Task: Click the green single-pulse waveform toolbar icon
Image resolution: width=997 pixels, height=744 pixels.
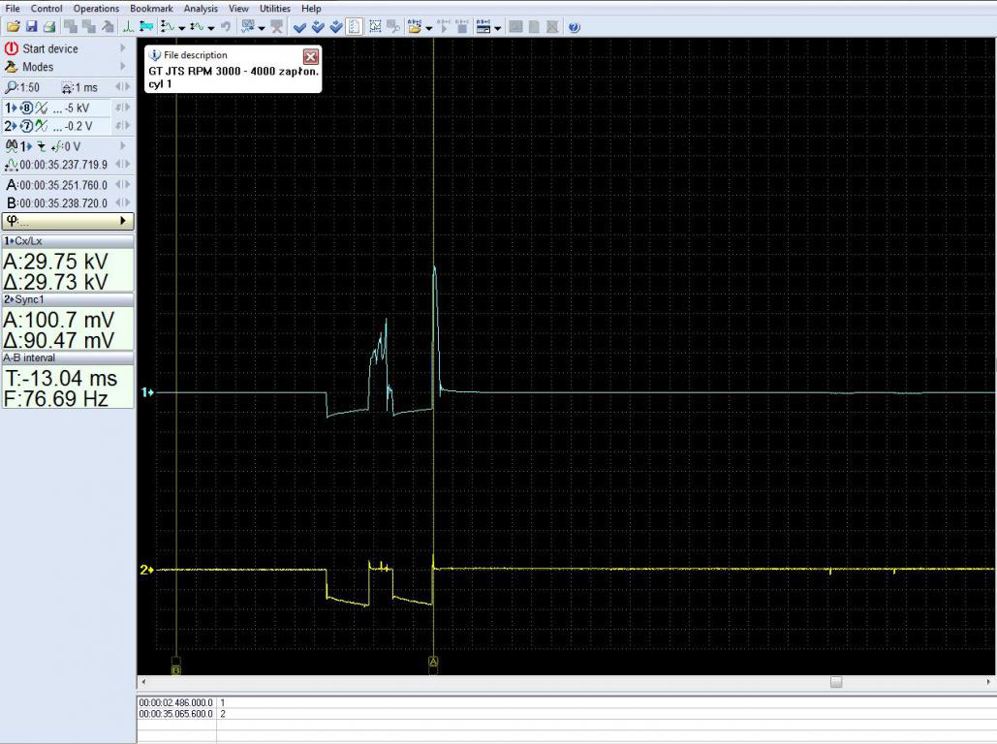Action: click(x=128, y=27)
